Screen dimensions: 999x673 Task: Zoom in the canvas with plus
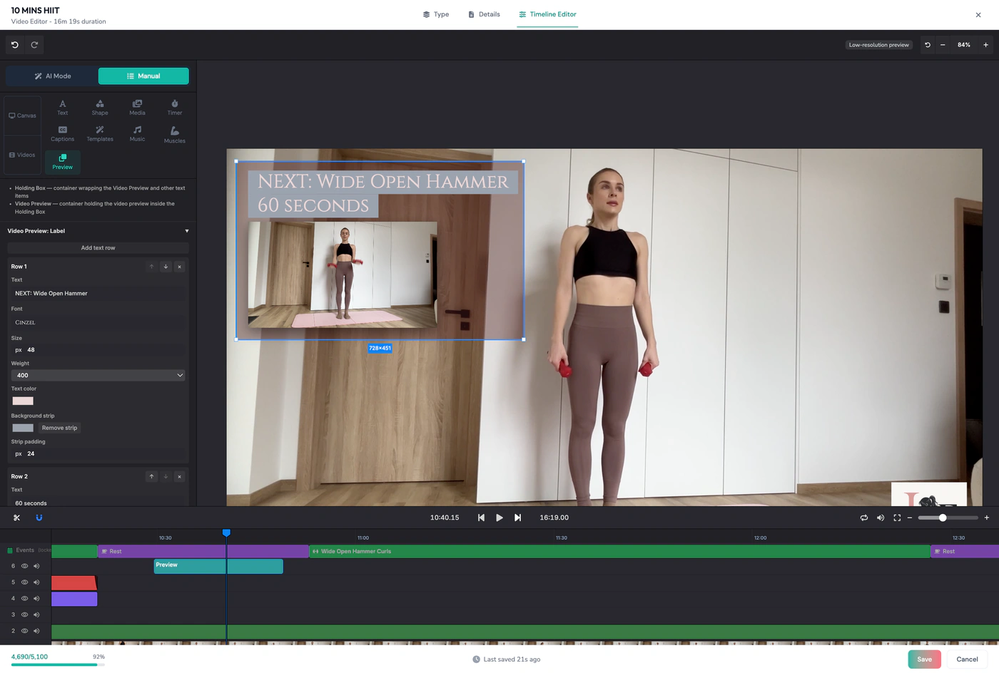985,45
